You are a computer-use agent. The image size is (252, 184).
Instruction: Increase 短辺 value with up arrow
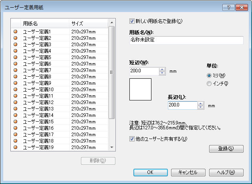(162, 69)
